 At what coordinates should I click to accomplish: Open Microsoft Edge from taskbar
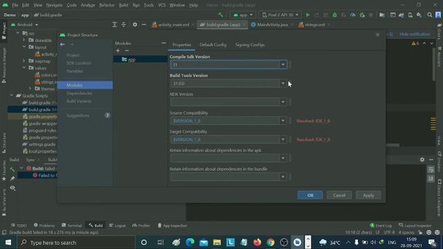pyautogui.click(x=190, y=242)
